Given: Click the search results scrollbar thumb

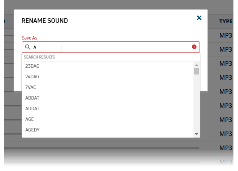Looking at the screenshot, I should [x=196, y=71].
